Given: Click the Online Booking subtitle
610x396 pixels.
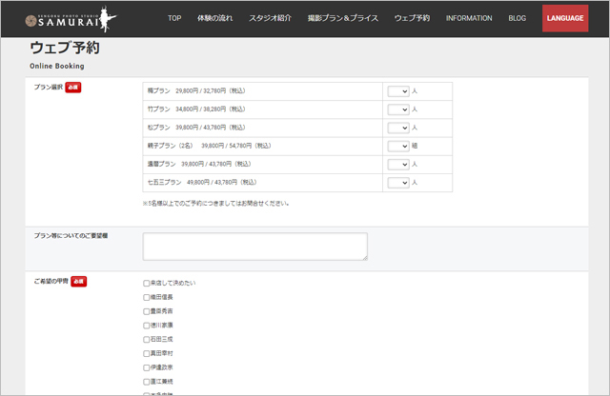Looking at the screenshot, I should coord(57,66).
